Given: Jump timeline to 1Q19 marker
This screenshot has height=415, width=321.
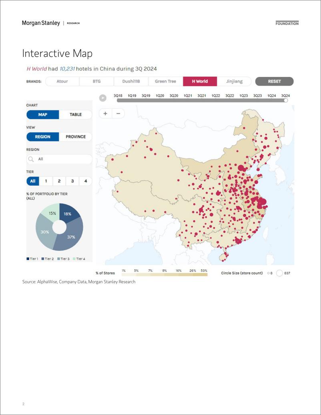Looking at the screenshot, I should click(132, 96).
